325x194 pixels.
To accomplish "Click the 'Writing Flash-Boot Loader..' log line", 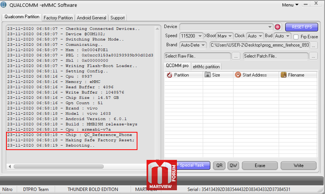I will [72, 66].
